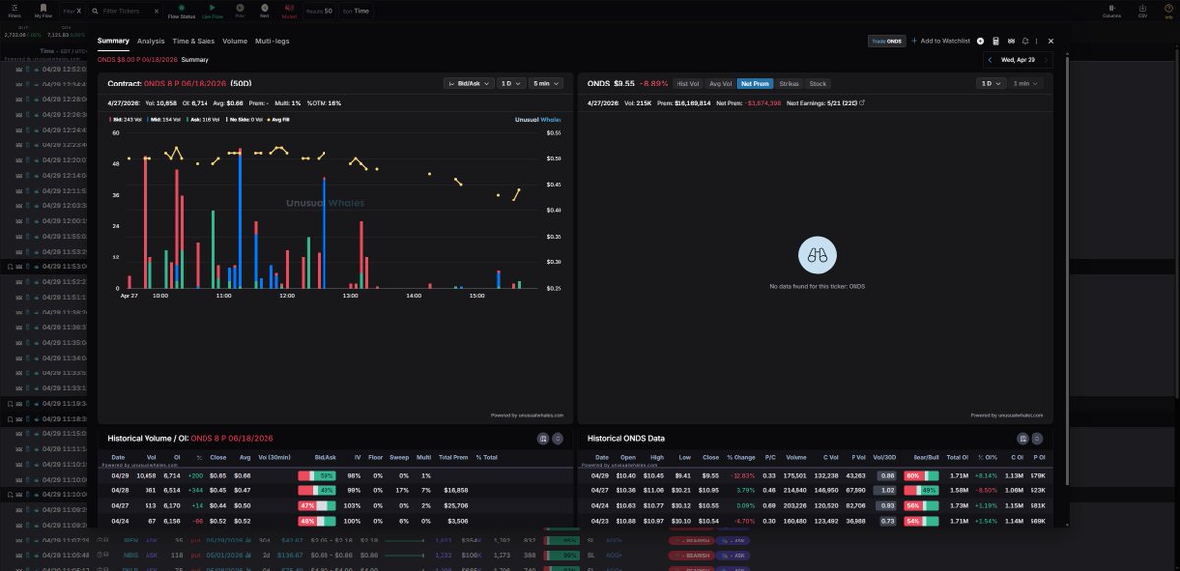
Task: Click the Date column header in Historical Volume table
Action: 118,457
